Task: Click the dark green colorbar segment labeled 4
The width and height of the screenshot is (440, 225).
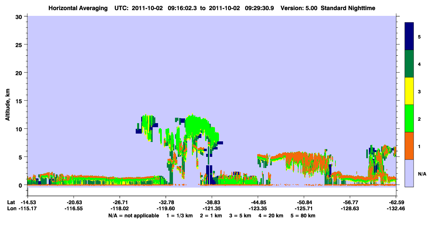Action: pos(409,64)
